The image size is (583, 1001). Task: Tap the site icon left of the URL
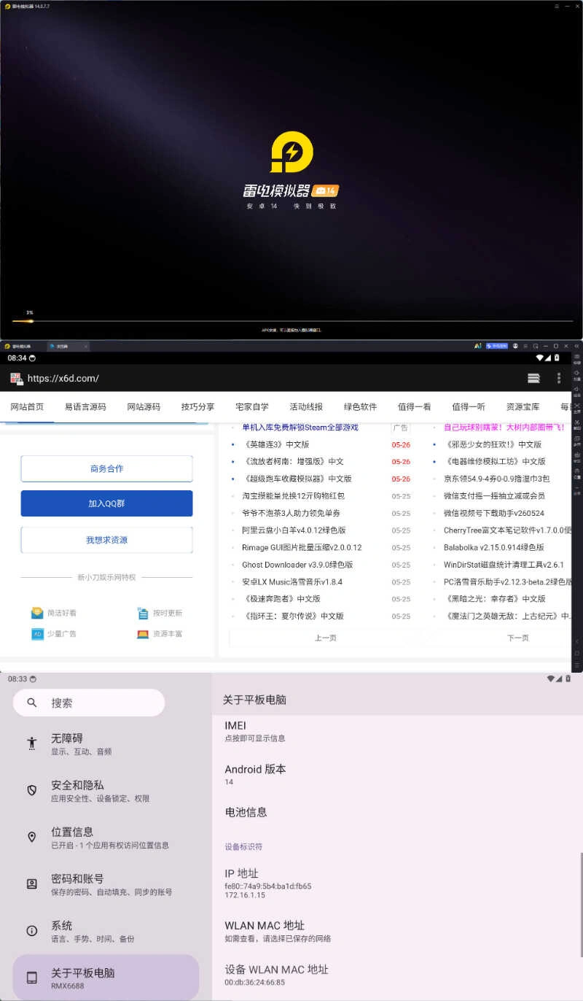16,378
